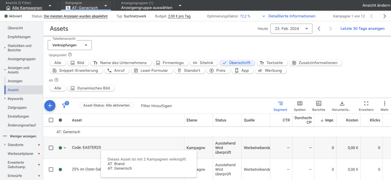
Task: Click Letzte 30 Tage anzeigen link
Action: pyautogui.click(x=363, y=28)
